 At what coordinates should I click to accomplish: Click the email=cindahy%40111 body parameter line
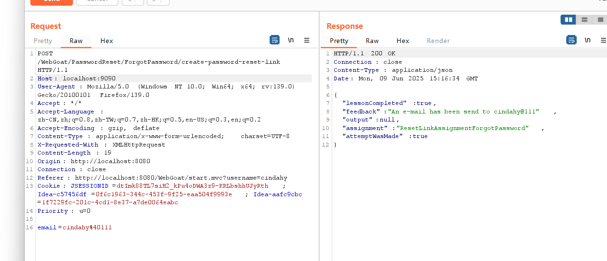[75, 227]
